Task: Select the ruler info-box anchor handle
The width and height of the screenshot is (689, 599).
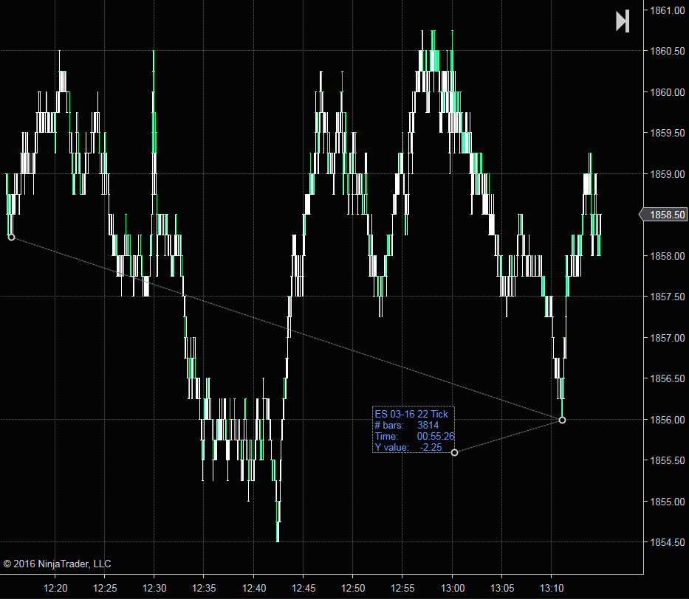Action: coord(454,452)
